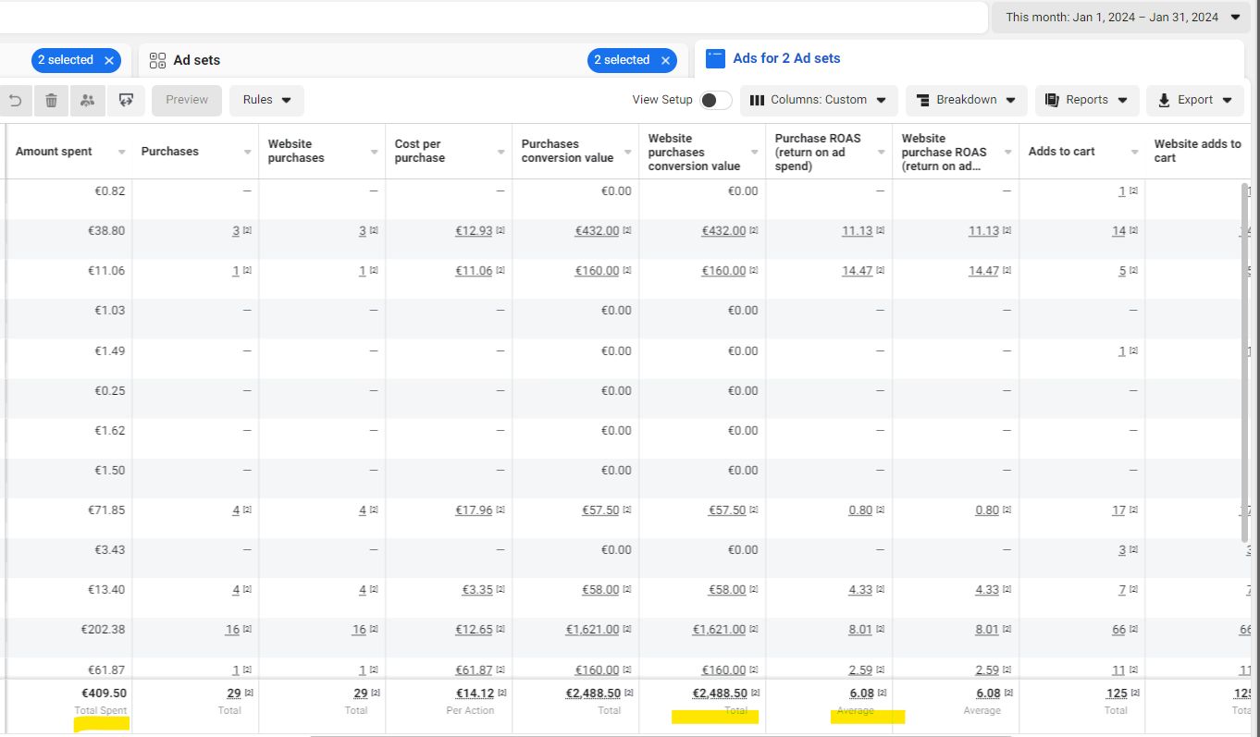The height and width of the screenshot is (737, 1260).
Task: Clear the leftmost 2 selected filter
Action: [x=109, y=60]
